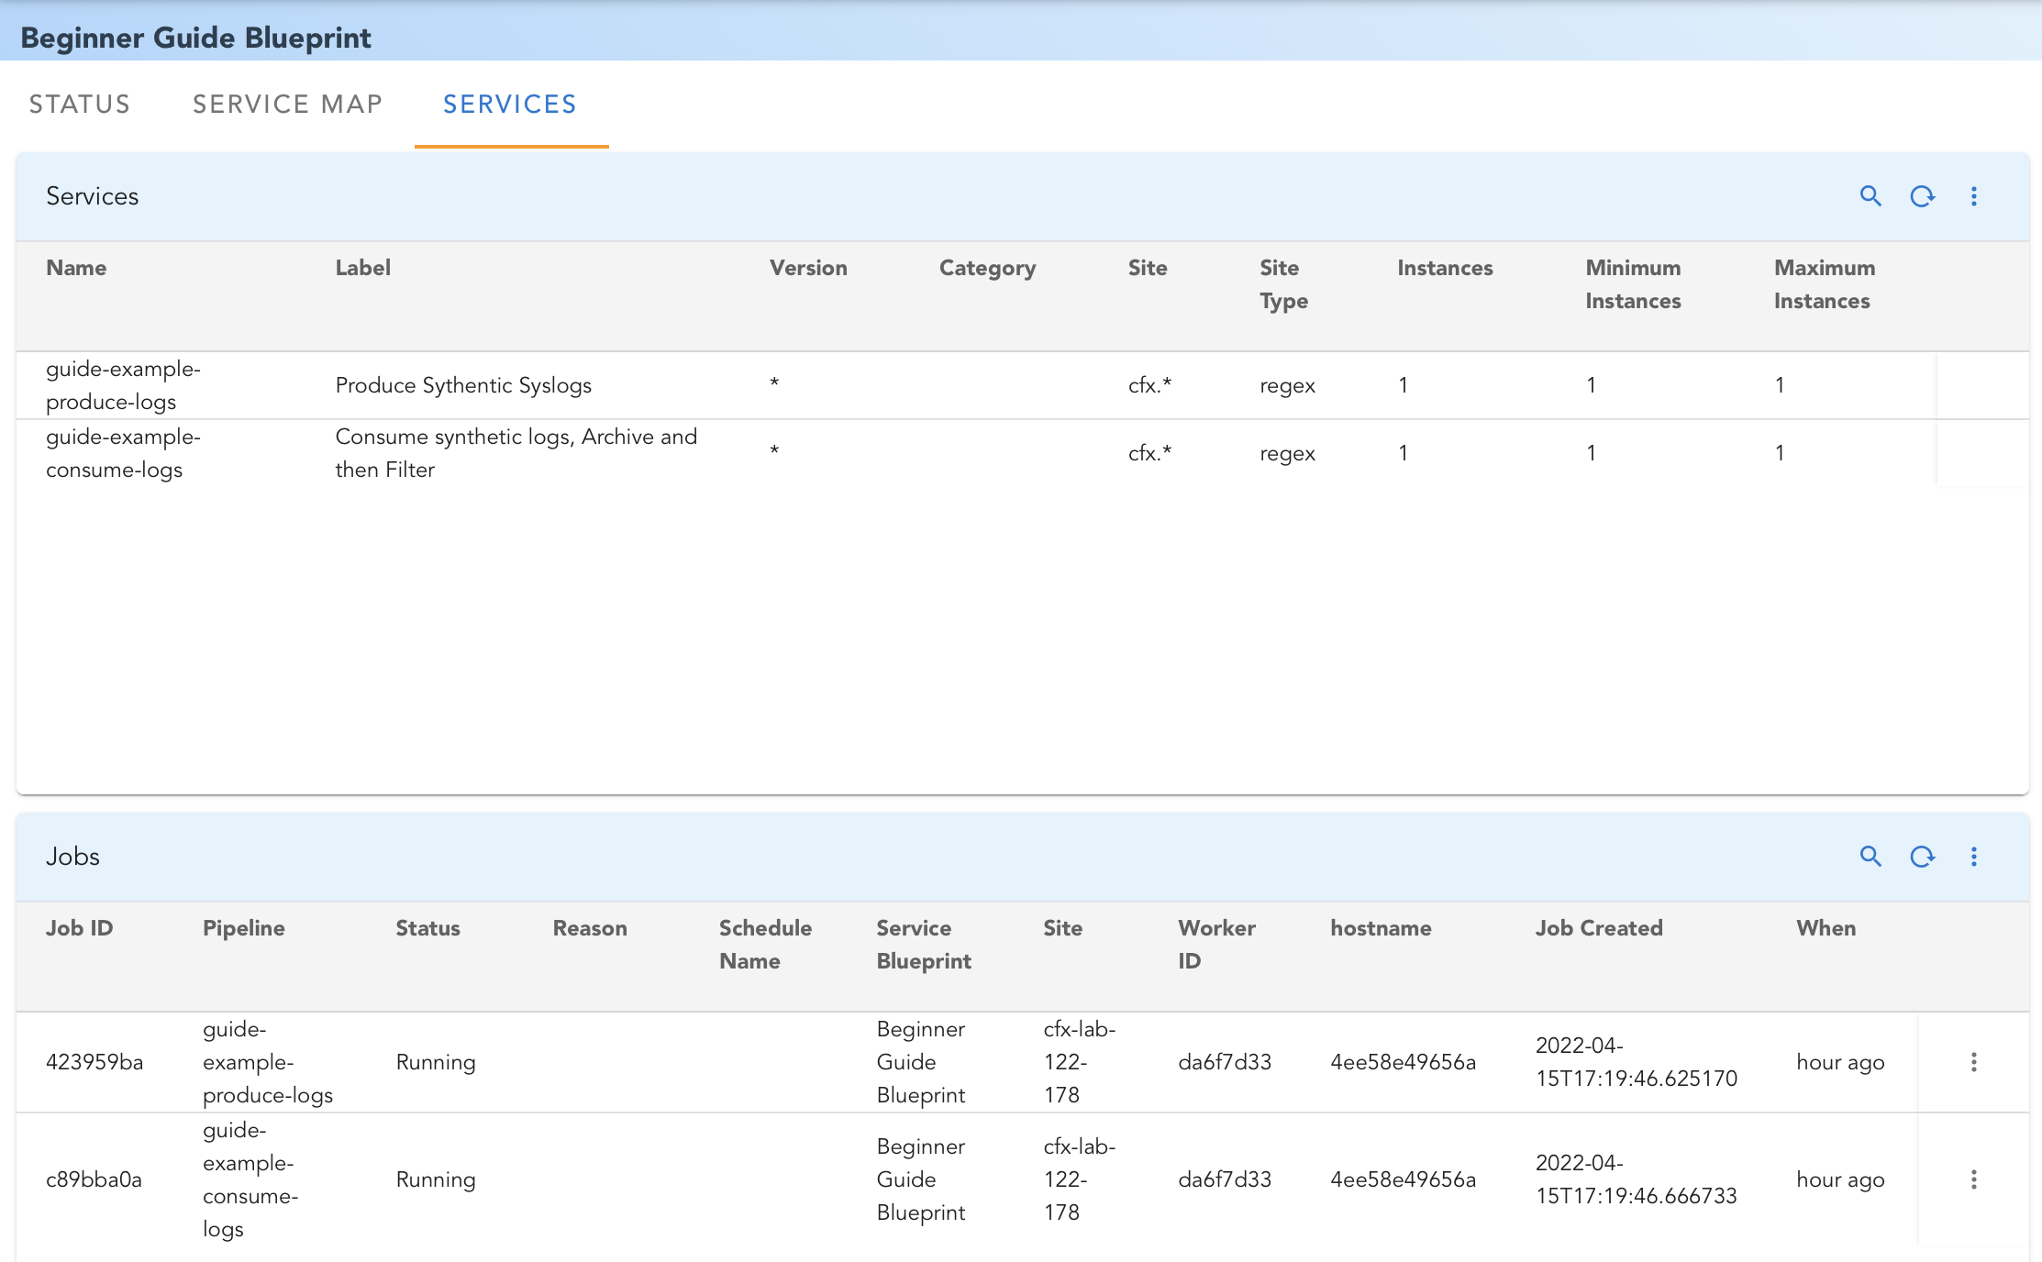2042x1262 pixels.
Task: Switch to the SERVICE MAP tab
Action: (x=287, y=105)
